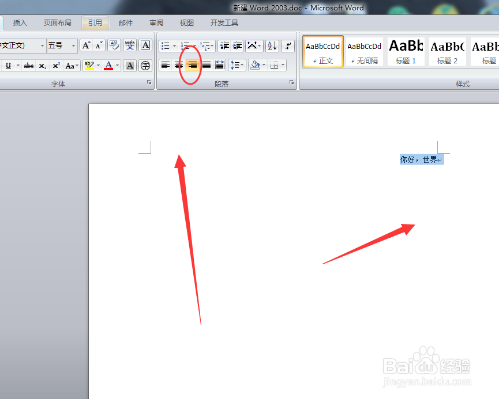Toggle subscript formatting
The height and width of the screenshot is (399, 499).
click(x=42, y=66)
